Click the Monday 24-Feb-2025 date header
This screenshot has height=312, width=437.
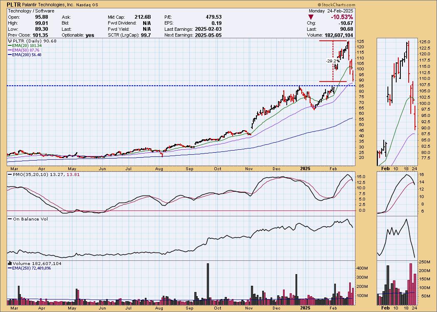coord(331,11)
